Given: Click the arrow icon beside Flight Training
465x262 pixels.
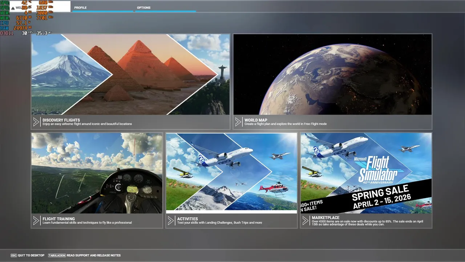Looking at the screenshot, I should [x=36, y=221].
